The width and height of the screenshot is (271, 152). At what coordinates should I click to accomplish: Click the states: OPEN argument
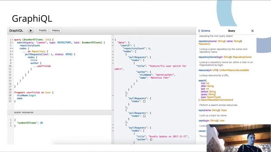coord(63,54)
